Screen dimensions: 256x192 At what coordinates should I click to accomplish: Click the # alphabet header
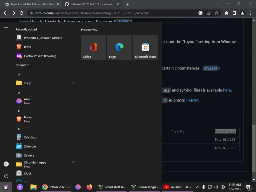19,74
